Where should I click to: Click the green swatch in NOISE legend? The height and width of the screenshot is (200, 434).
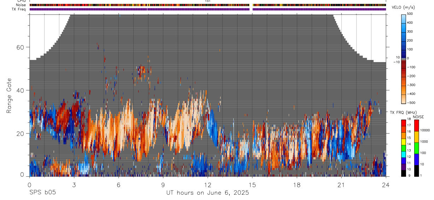(416, 148)
